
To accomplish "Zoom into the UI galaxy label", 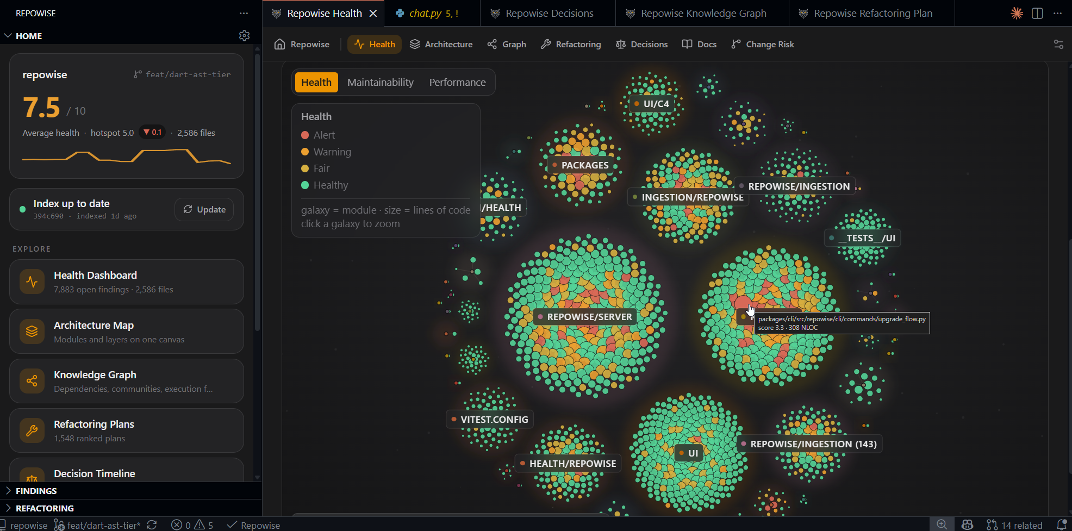I will tap(688, 453).
